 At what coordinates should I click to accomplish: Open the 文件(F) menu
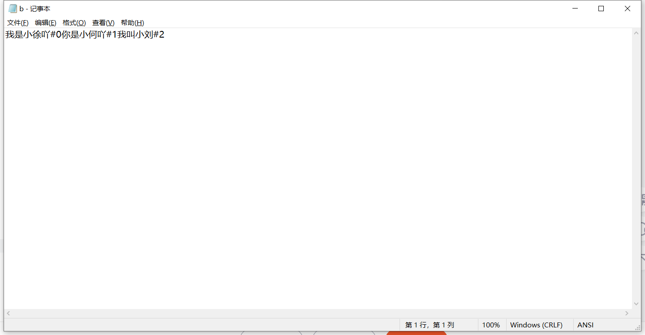pos(18,23)
